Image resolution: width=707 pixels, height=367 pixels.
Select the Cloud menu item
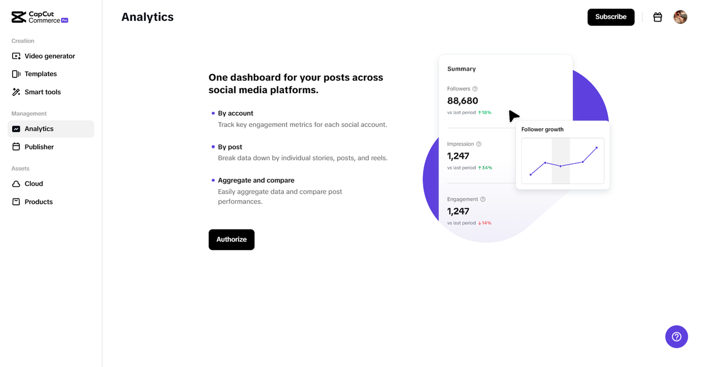click(34, 184)
